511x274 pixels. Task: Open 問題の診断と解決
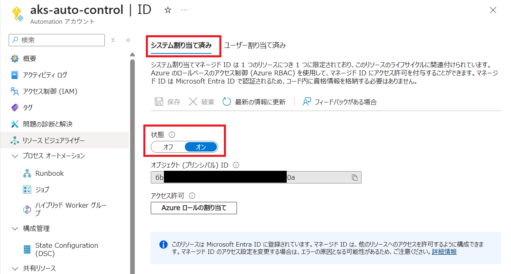[48, 124]
